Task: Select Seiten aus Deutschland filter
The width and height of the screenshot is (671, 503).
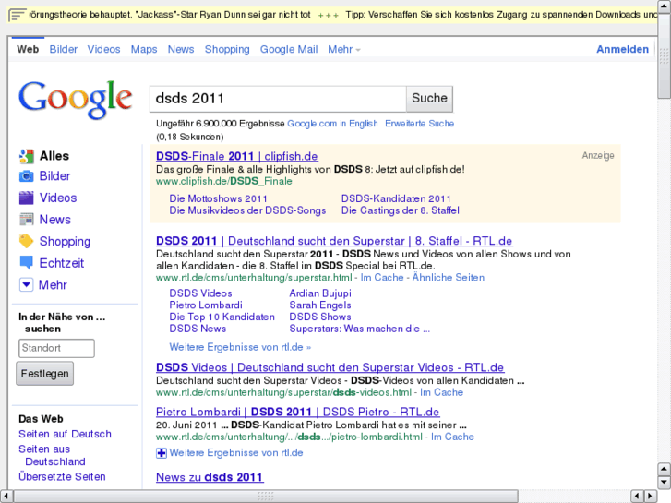Action: (52, 456)
